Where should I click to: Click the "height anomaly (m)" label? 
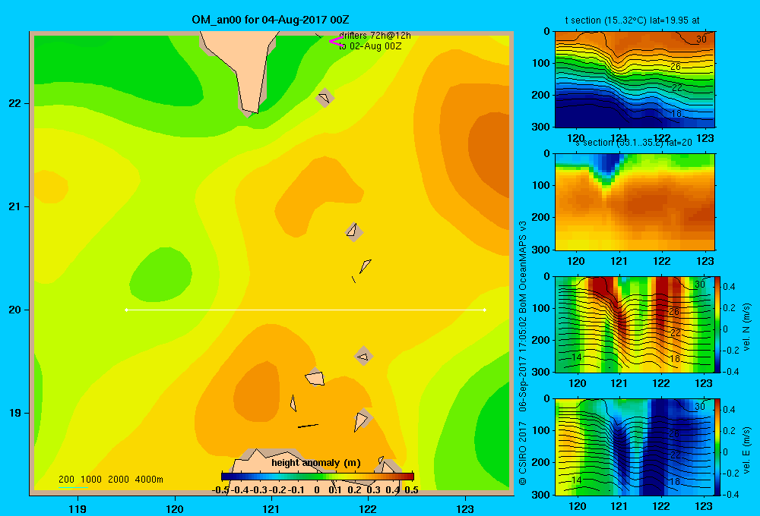coord(316,463)
